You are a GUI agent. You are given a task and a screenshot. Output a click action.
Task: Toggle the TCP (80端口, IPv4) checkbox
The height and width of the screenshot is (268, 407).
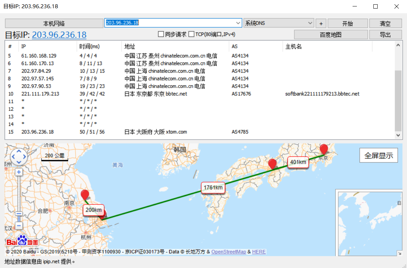192,34
